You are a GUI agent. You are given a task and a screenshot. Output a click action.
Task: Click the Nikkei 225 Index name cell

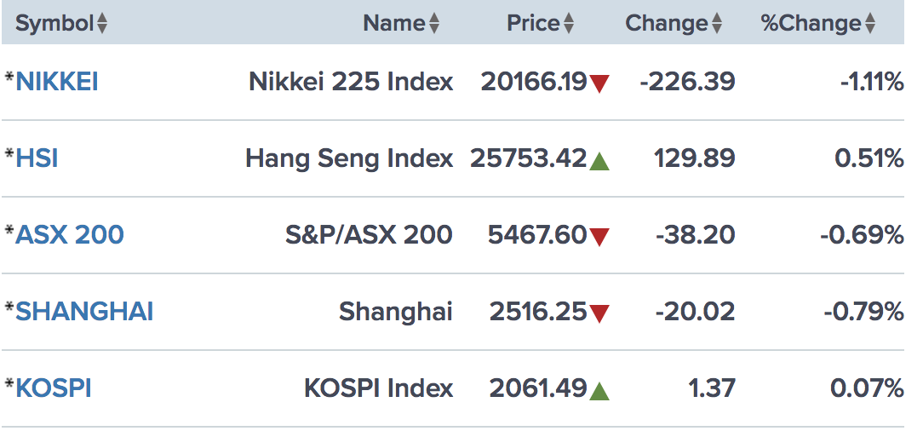(351, 82)
